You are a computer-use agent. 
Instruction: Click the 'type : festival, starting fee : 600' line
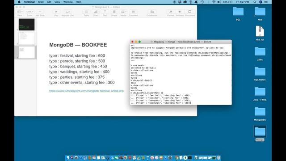(x=77, y=55)
